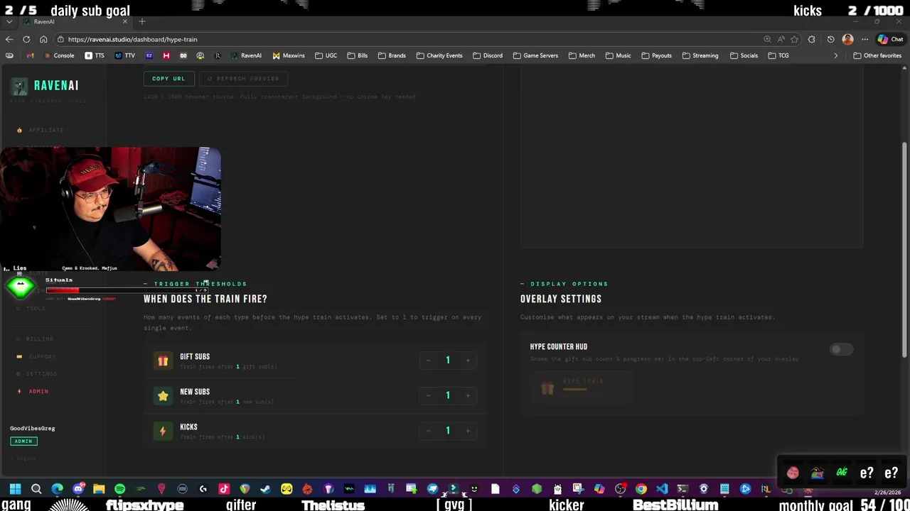Go back in the browser
The height and width of the screenshot is (511, 910).
point(9,39)
